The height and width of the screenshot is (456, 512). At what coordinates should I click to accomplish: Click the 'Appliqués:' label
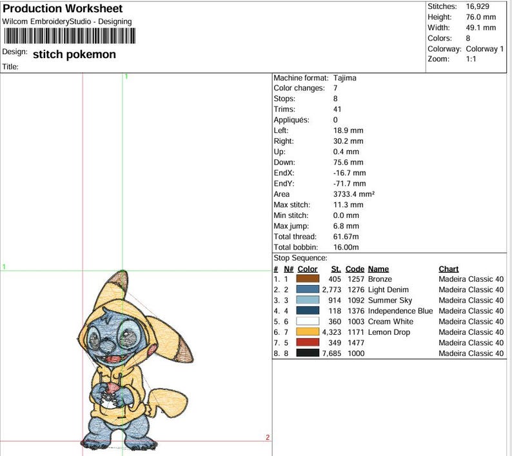pos(291,120)
